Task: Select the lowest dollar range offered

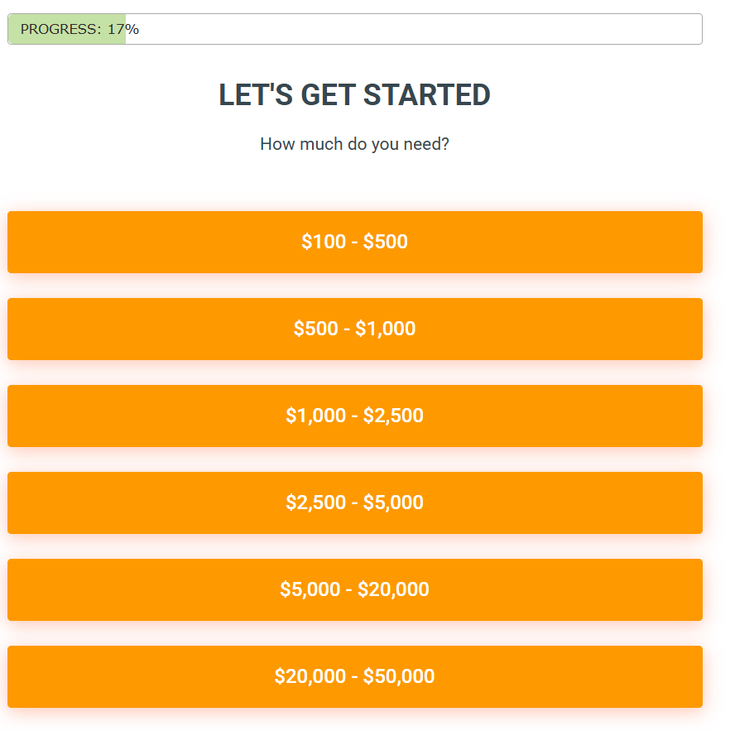Action: click(354, 242)
